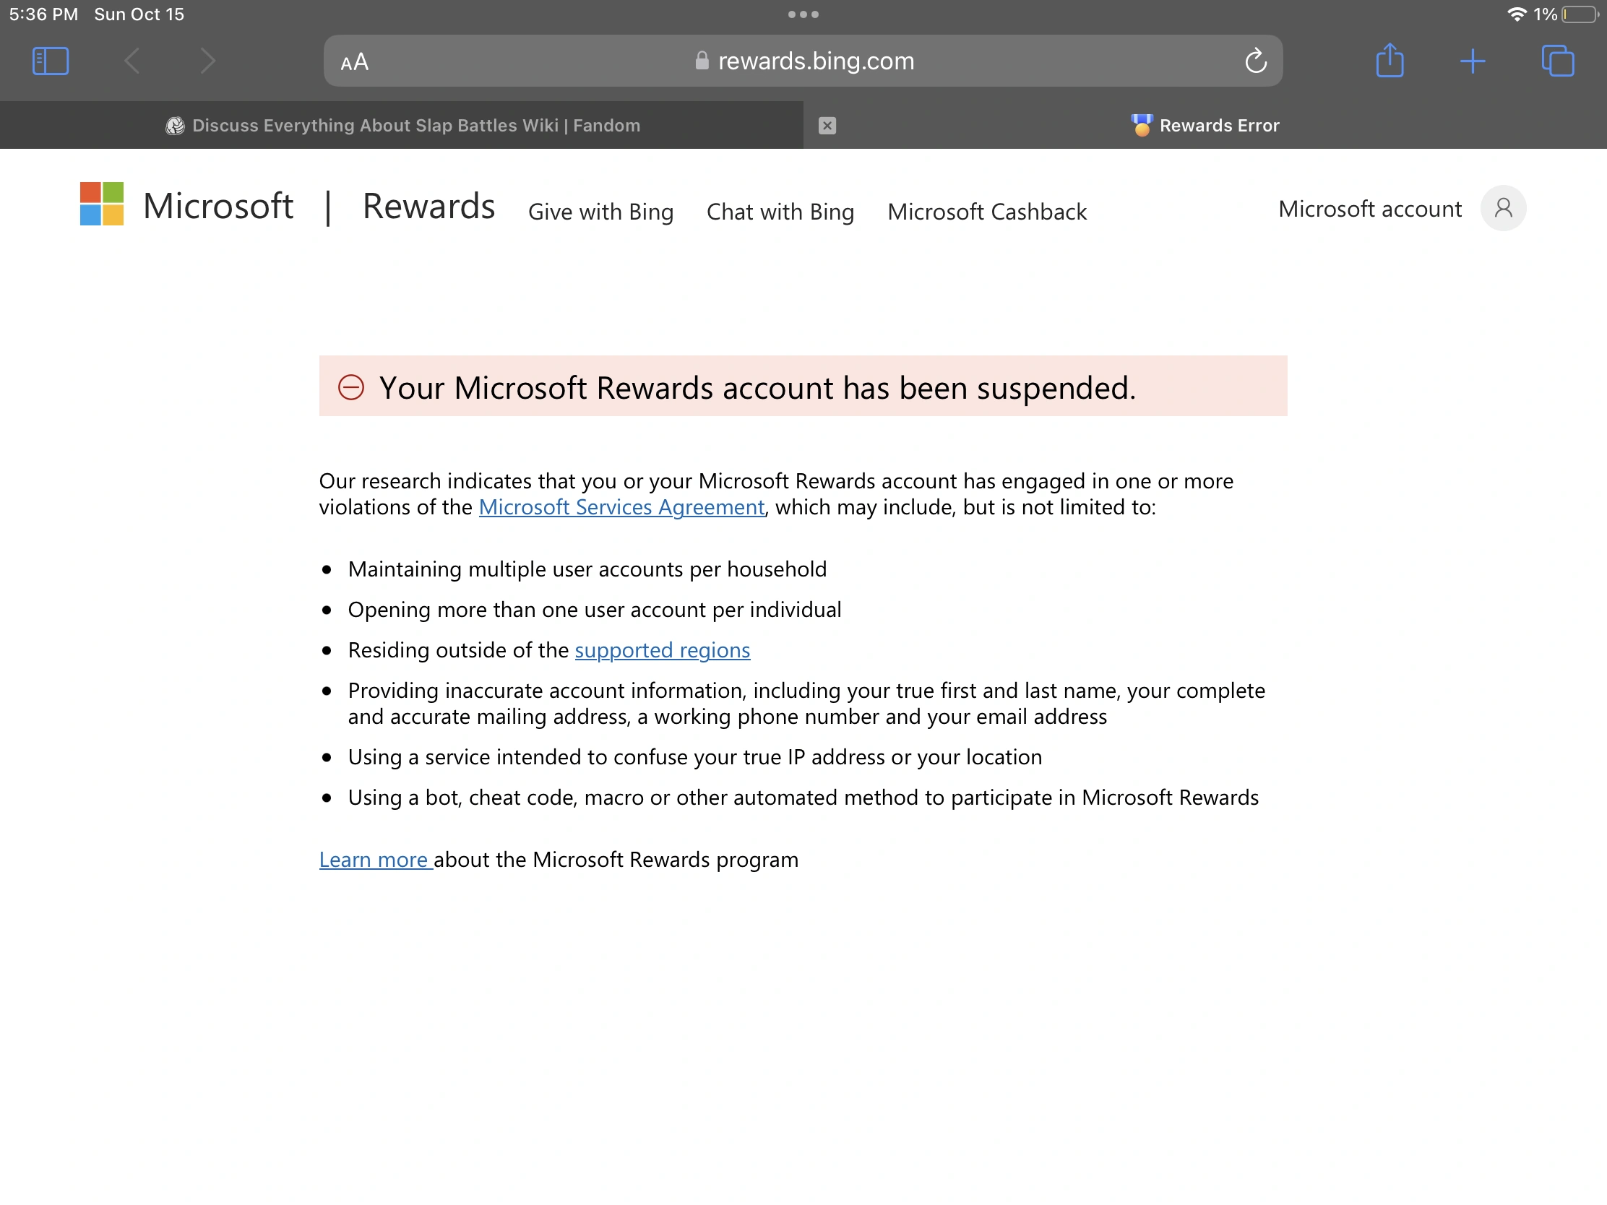Navigate back to the previous page
1607x1205 pixels.
tap(131, 61)
